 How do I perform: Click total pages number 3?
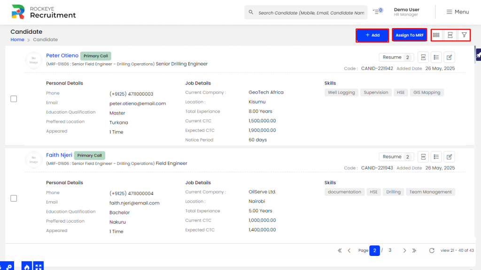click(x=390, y=250)
